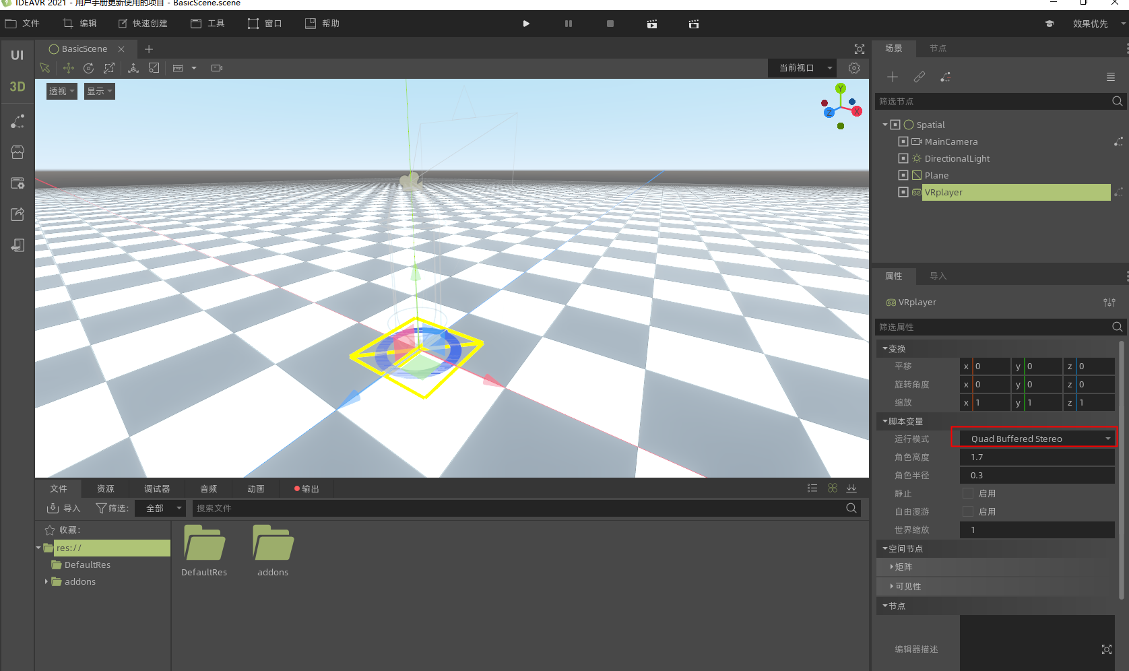Open the DefaultRes folder thumbnail

204,550
